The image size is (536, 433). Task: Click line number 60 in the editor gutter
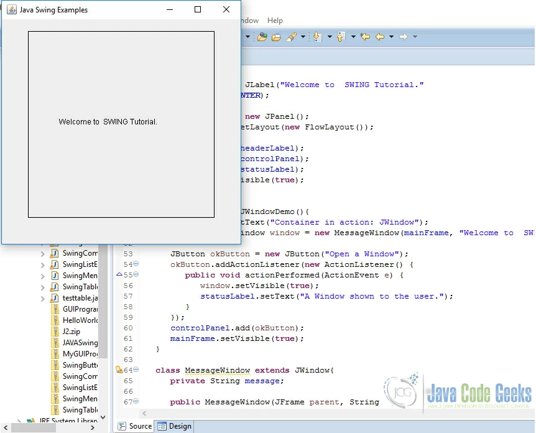point(128,328)
